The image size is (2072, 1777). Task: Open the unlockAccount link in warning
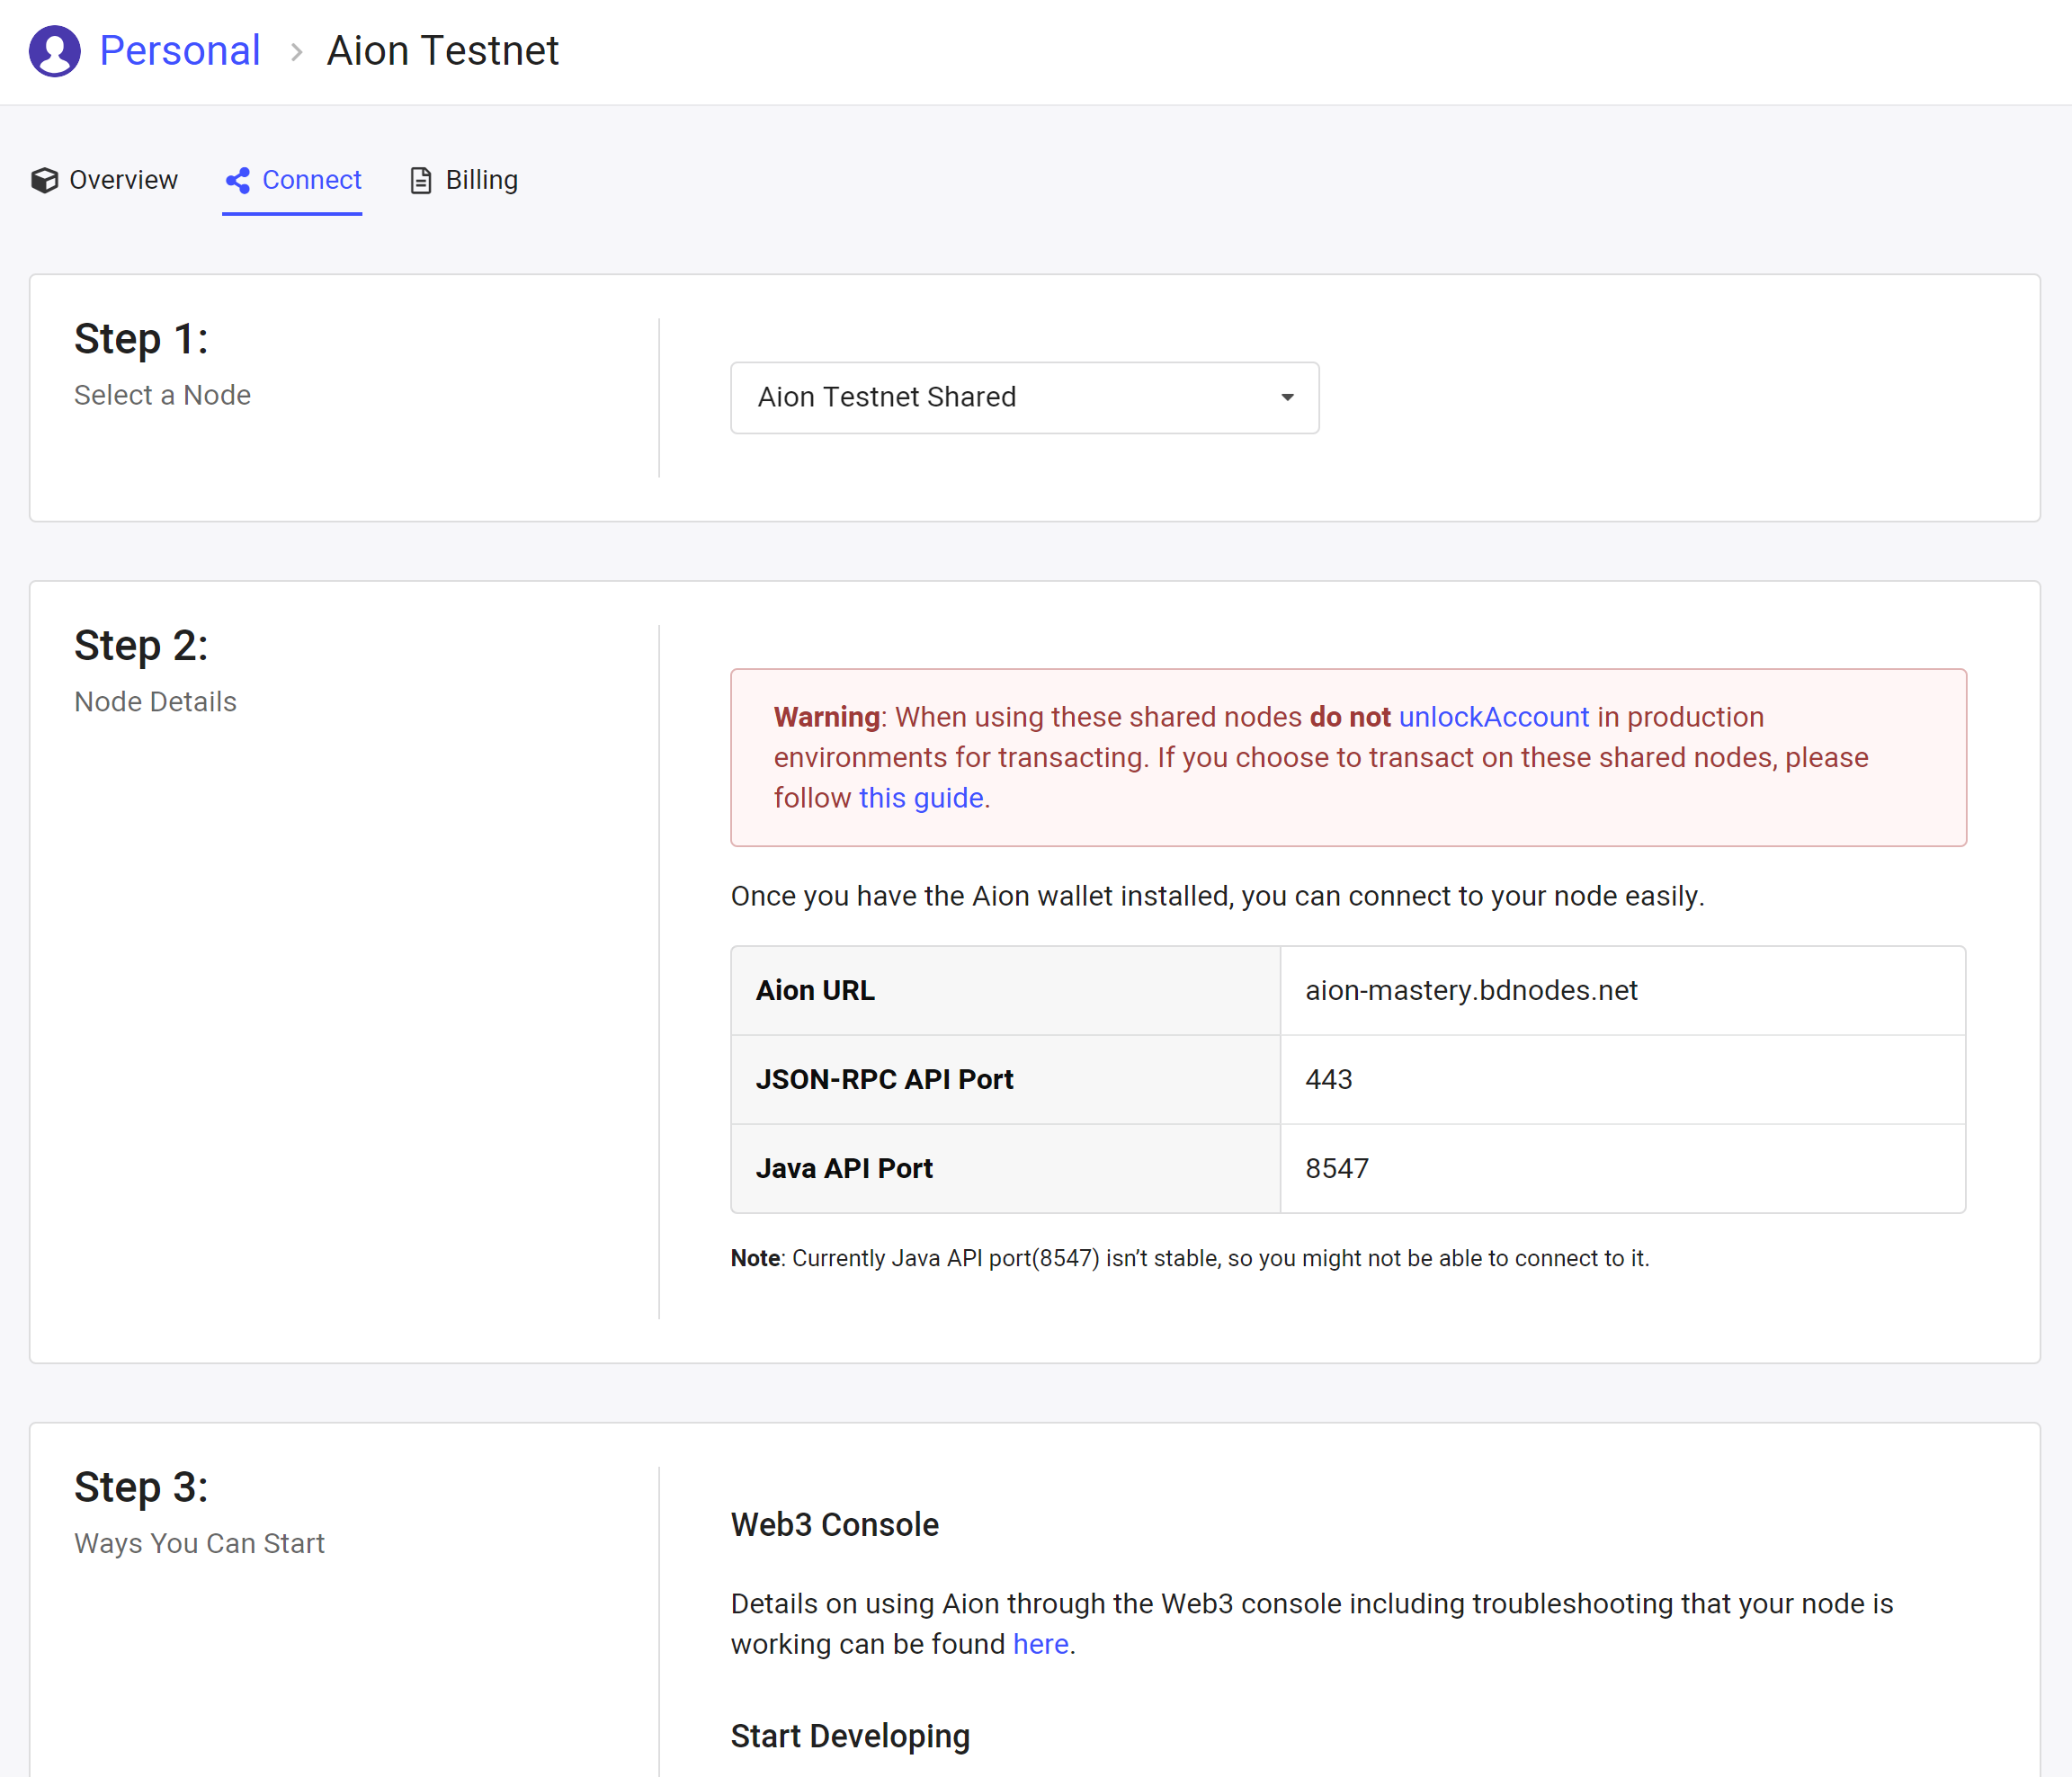pos(1493,717)
